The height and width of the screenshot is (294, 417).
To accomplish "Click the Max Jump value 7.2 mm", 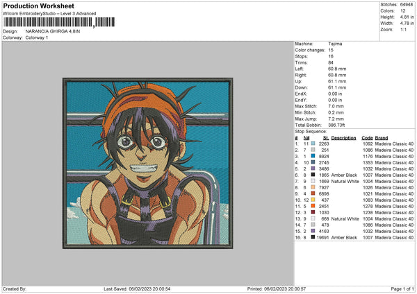I will click(336, 119).
